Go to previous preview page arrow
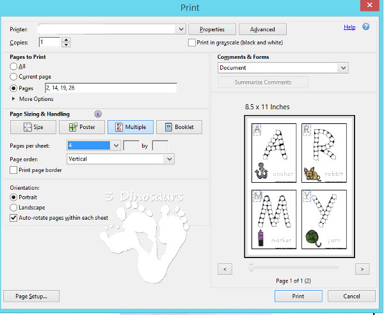The image size is (384, 315). tap(225, 269)
